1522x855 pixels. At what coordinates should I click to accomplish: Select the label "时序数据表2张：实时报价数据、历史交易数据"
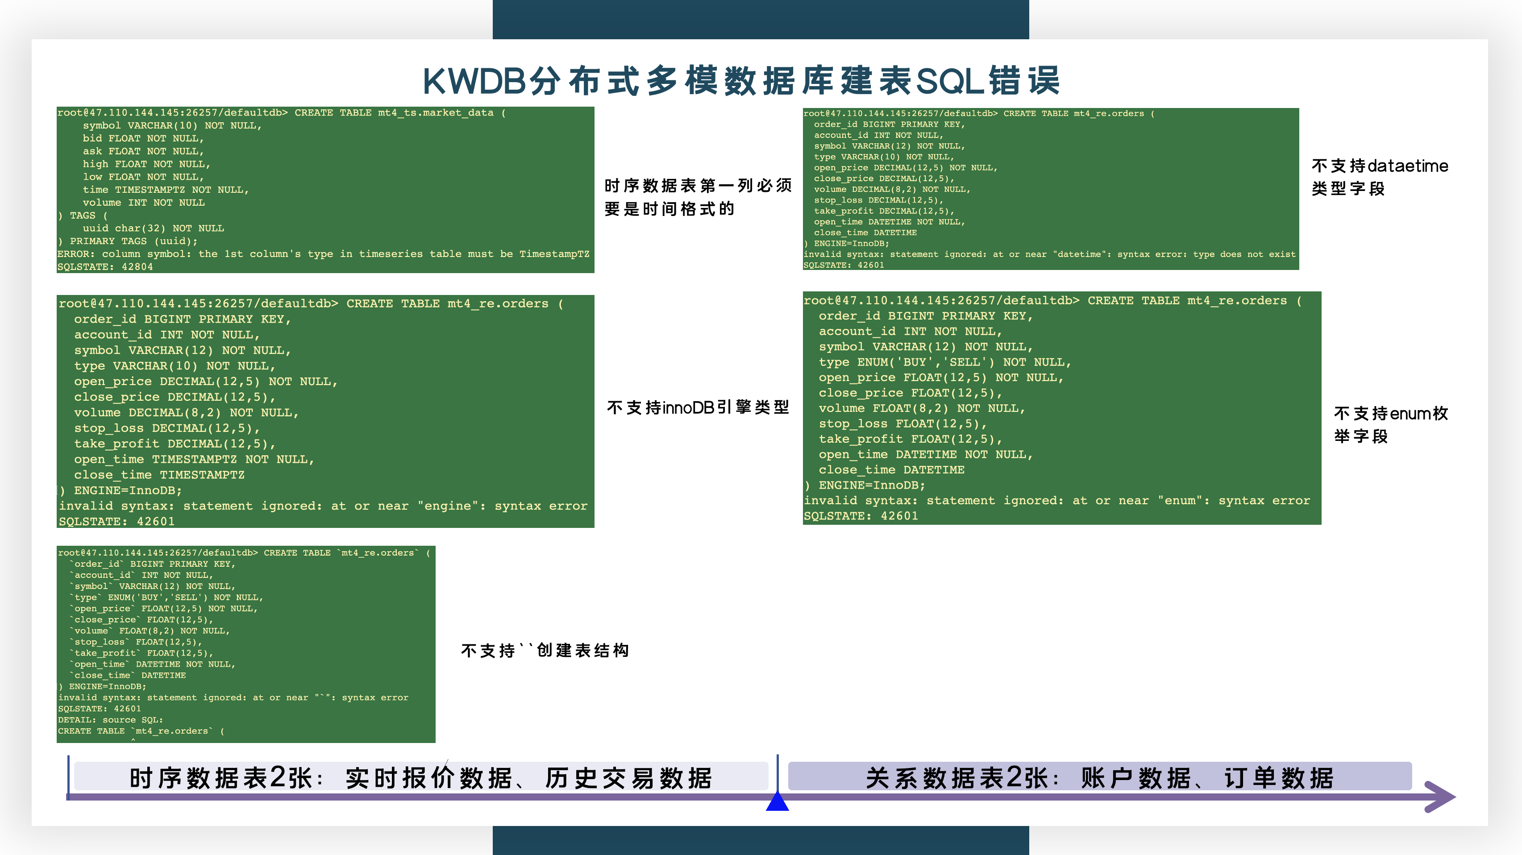click(421, 778)
